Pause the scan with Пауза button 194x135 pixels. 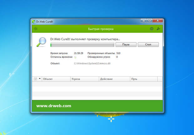pos(126,44)
